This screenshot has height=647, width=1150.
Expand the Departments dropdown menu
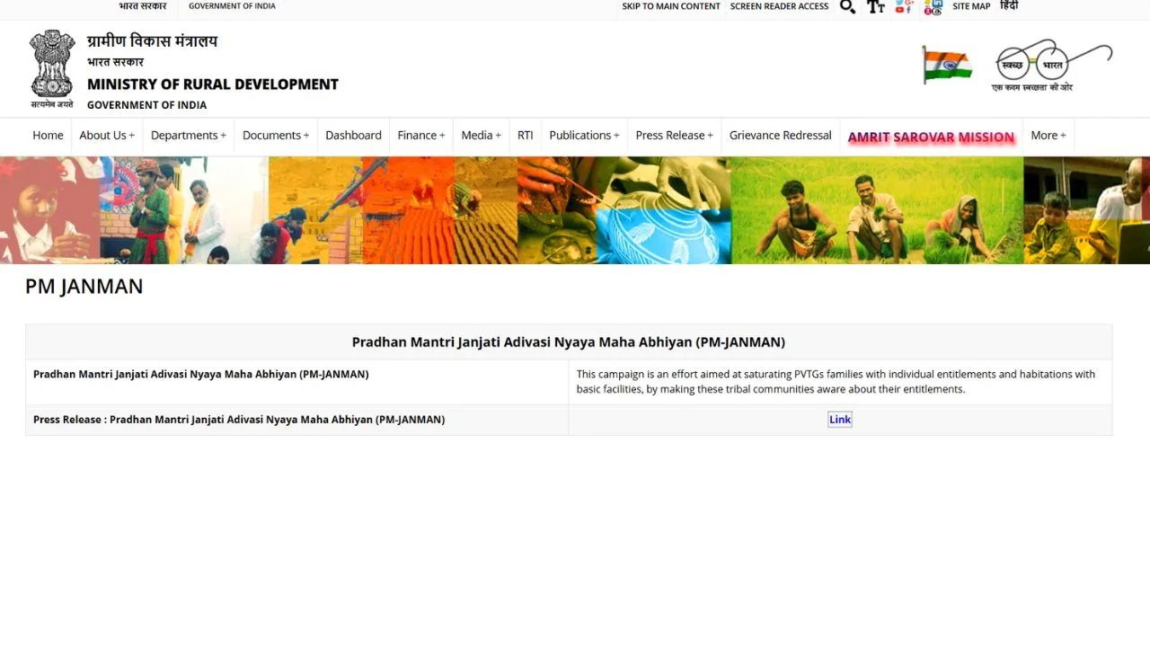pyautogui.click(x=188, y=136)
